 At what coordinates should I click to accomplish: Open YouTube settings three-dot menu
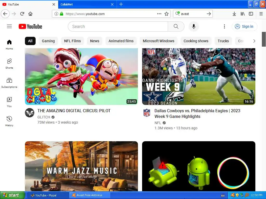coord(224,26)
